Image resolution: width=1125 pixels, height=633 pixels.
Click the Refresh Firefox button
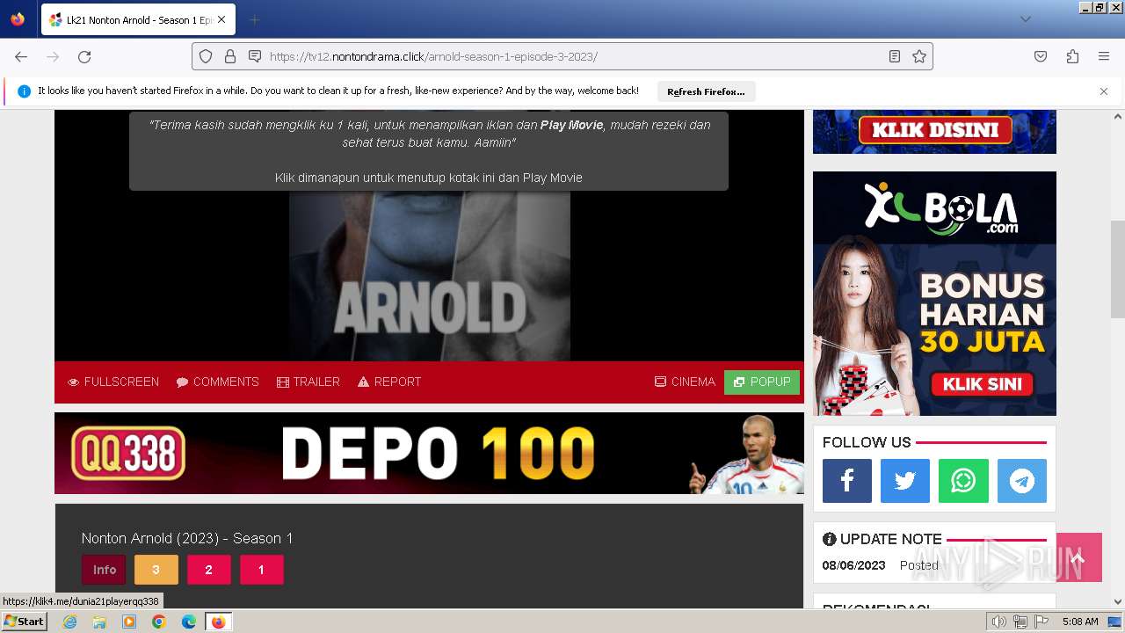tap(706, 91)
